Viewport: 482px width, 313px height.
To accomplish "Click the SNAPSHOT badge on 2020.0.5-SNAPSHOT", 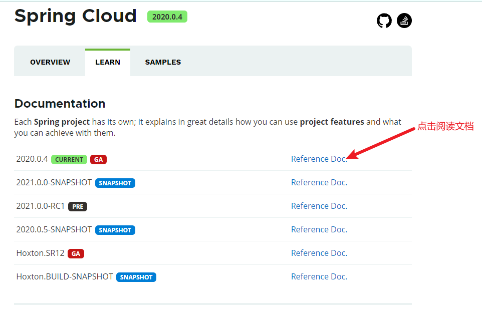I will click(x=115, y=230).
